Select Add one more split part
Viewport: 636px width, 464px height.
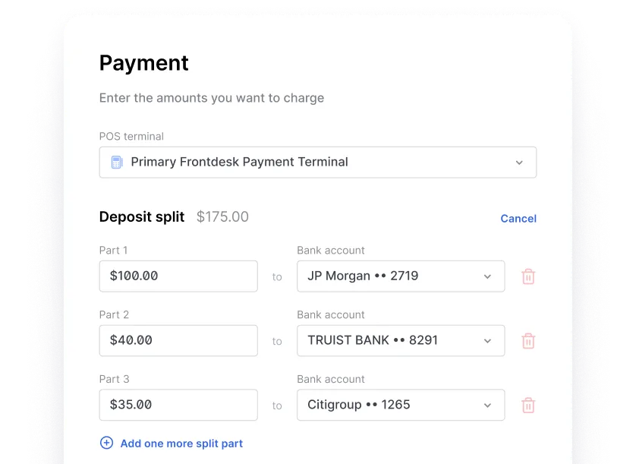click(181, 443)
